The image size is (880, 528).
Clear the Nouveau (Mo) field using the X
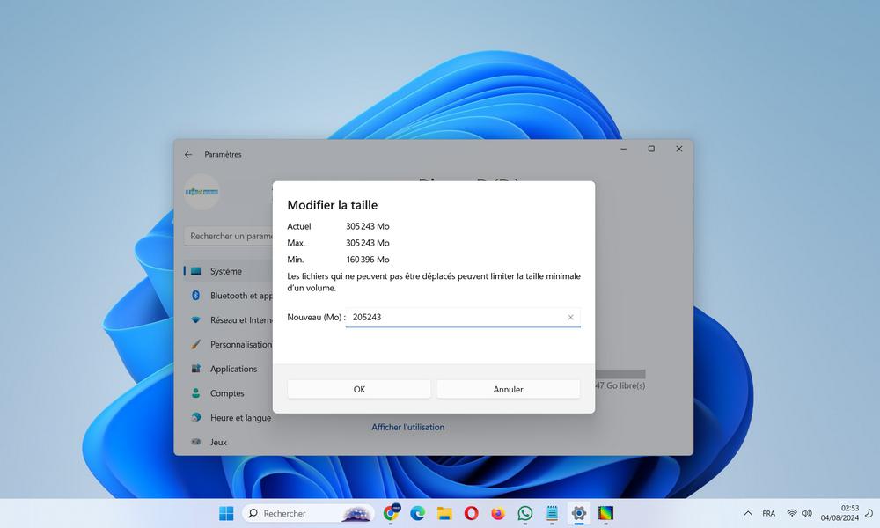(x=570, y=317)
